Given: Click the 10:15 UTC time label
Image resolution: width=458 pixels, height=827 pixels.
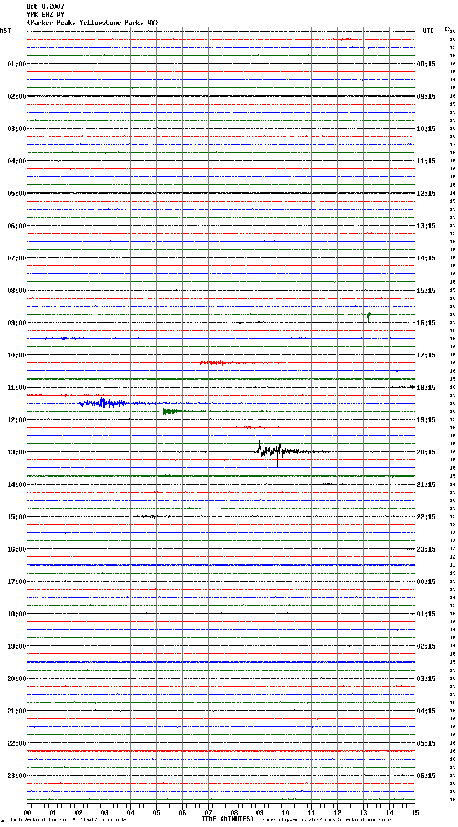Looking at the screenshot, I should [x=426, y=129].
